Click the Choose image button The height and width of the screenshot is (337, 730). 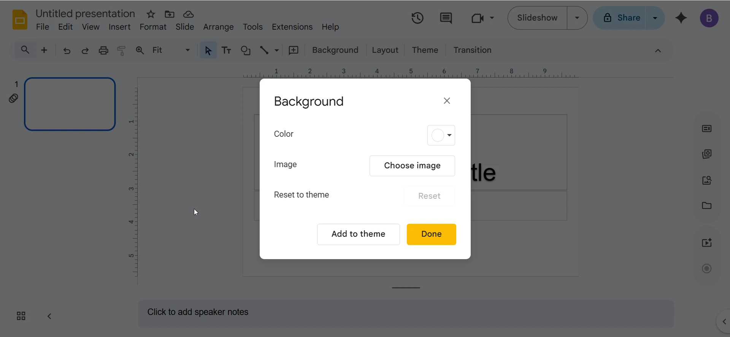pyautogui.click(x=412, y=166)
